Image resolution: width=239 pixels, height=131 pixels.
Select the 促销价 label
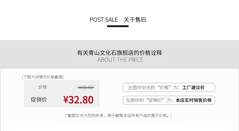(x=39, y=99)
